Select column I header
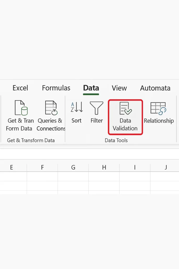The width and height of the screenshot is (179, 269). [x=135, y=167]
